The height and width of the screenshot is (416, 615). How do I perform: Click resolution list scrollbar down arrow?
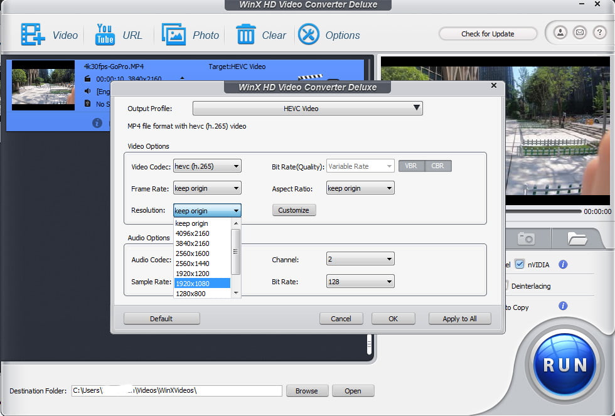(236, 293)
